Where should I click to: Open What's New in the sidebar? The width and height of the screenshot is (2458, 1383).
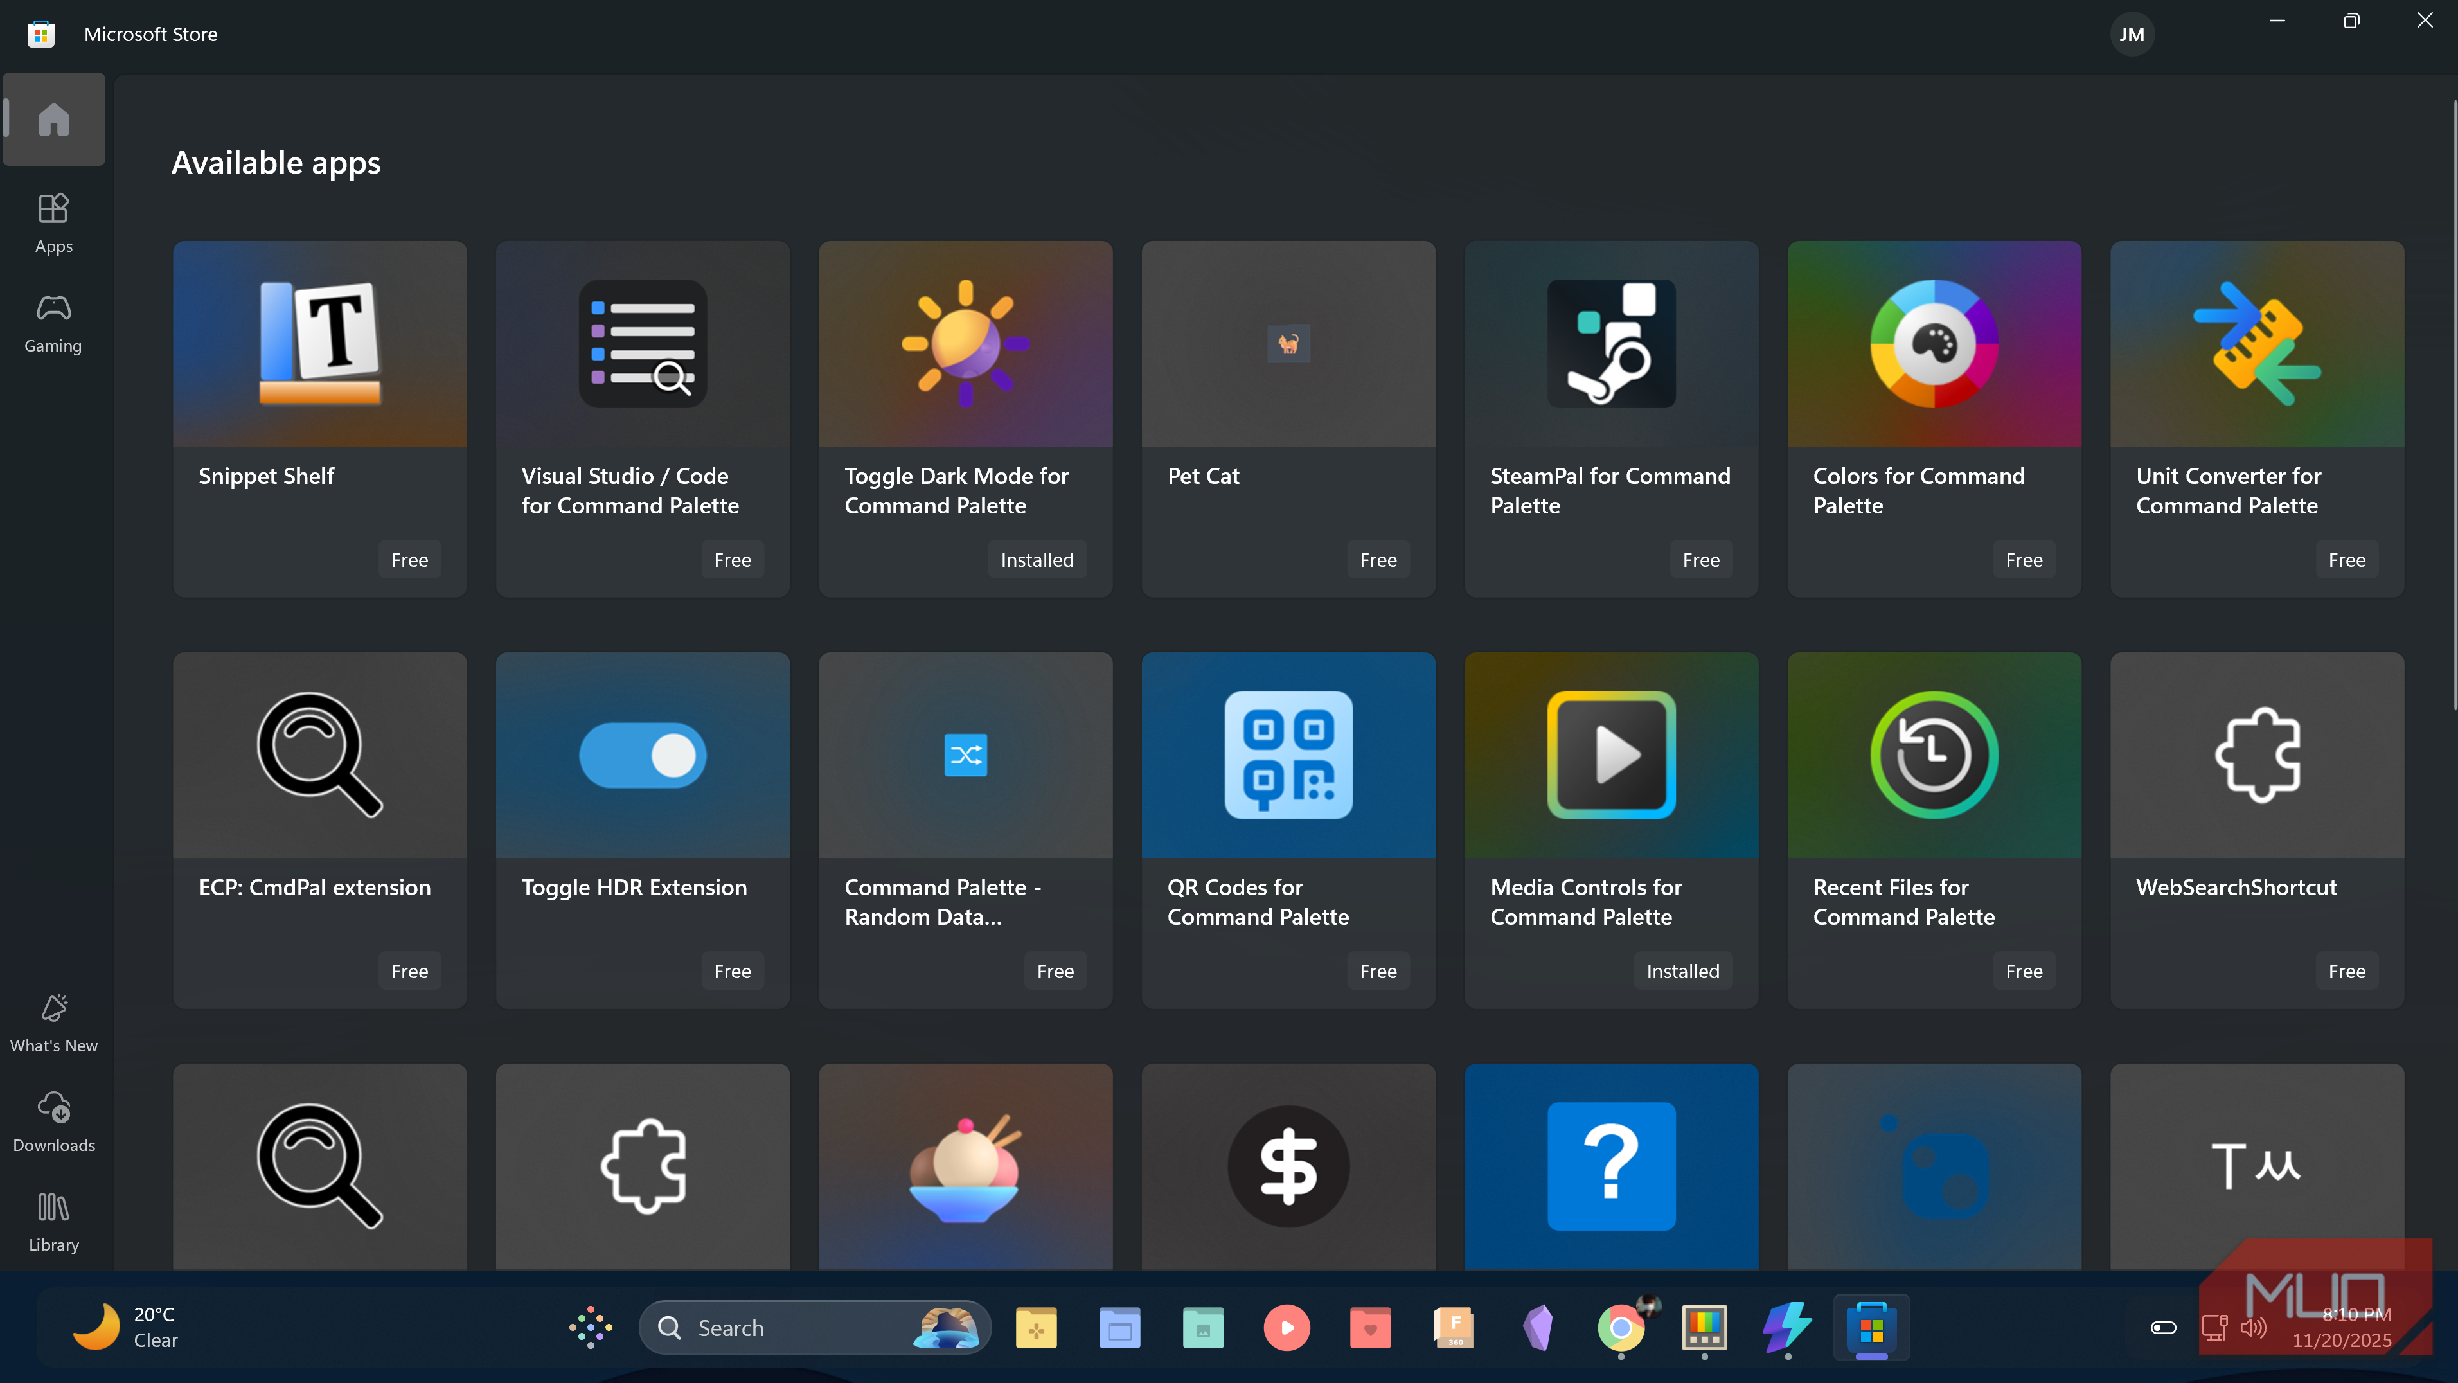click(53, 1023)
